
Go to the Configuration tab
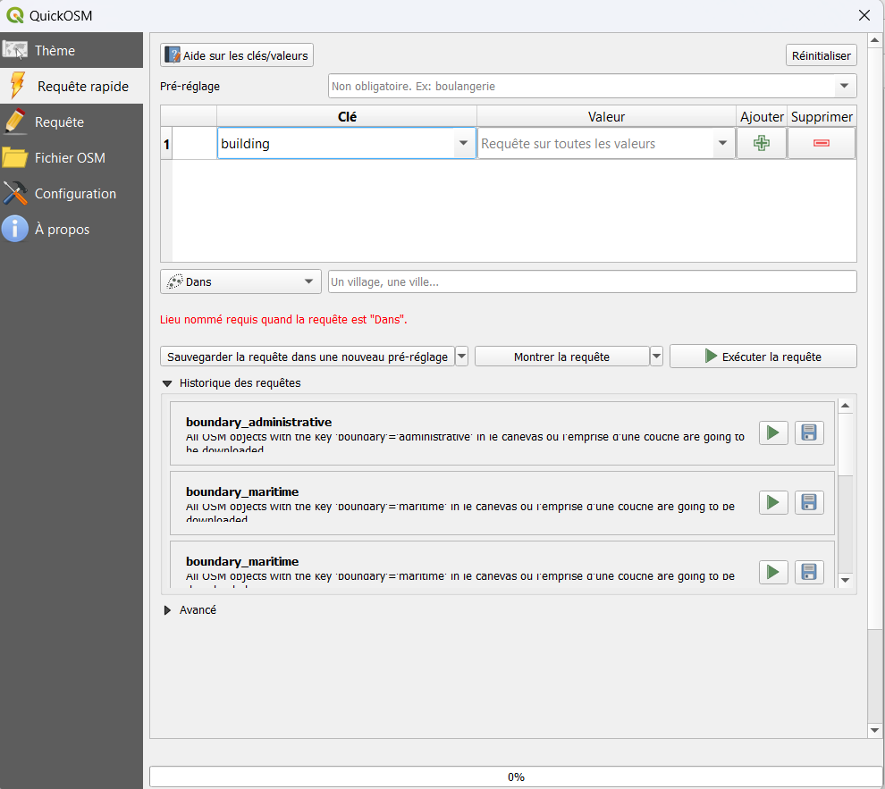(72, 193)
